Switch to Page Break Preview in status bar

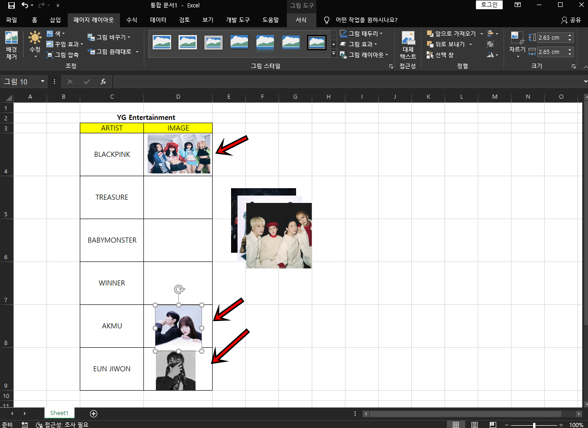(493, 425)
